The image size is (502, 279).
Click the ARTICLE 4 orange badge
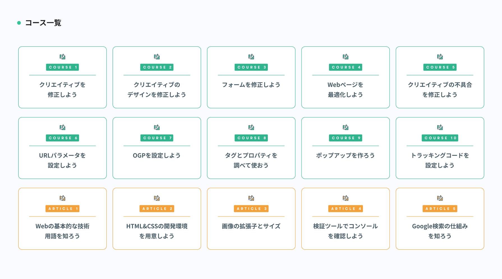point(346,209)
